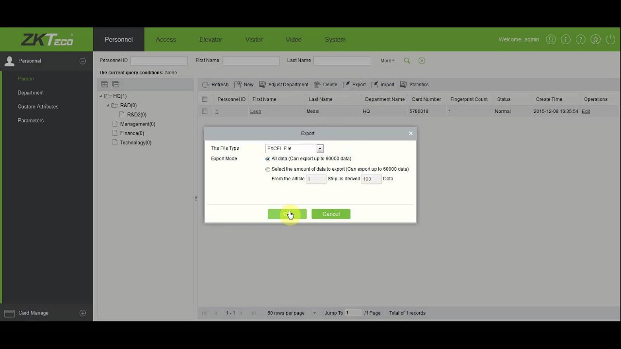
Task: Click Import in the personnel toolbar
Action: 383,84
